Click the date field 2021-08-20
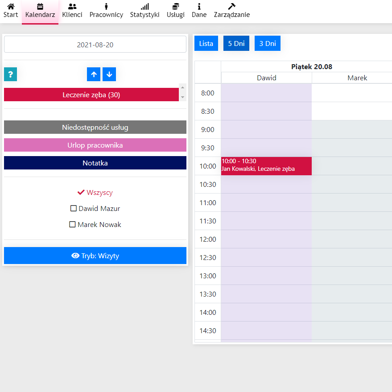 (95, 45)
